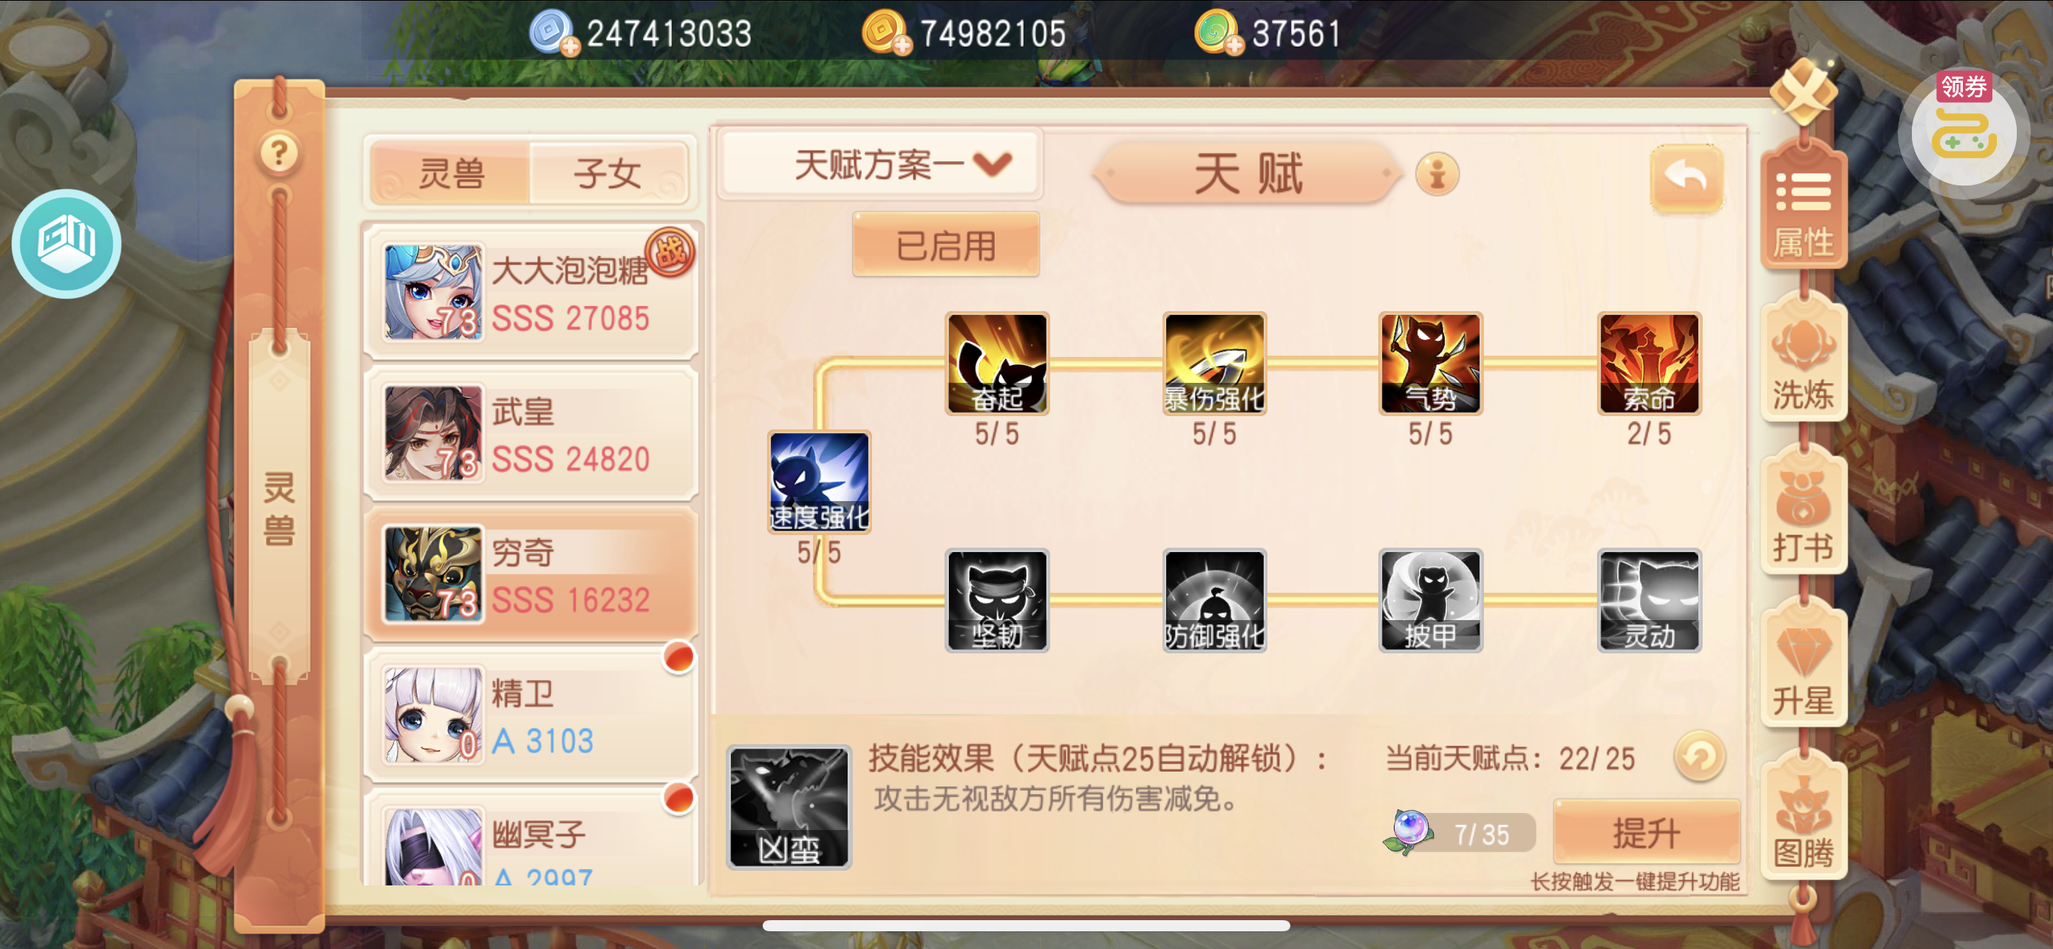
Task: Select the 速度强化 talent icon
Action: 819,482
